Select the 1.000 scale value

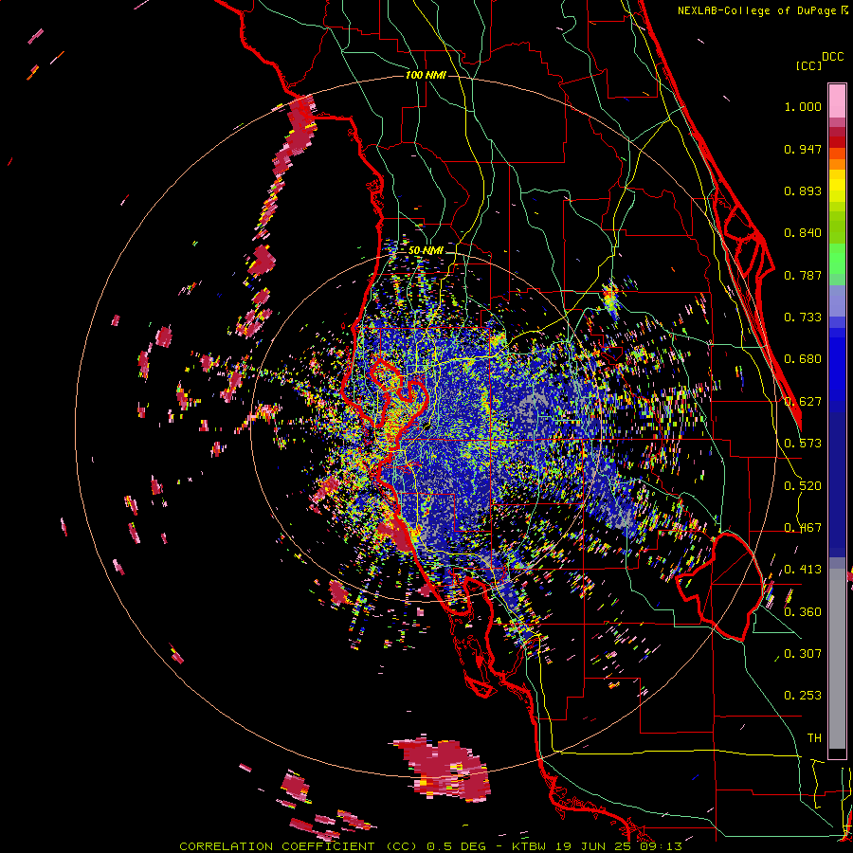(x=803, y=106)
